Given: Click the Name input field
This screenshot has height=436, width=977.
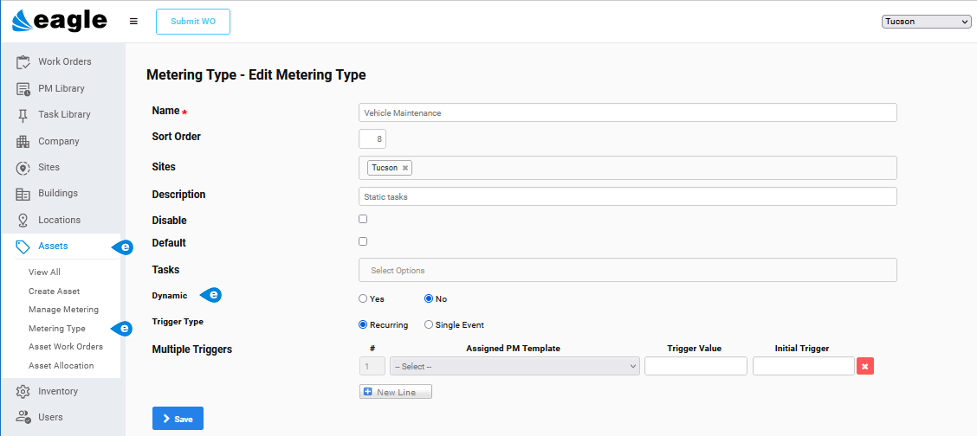Looking at the screenshot, I should click(628, 112).
